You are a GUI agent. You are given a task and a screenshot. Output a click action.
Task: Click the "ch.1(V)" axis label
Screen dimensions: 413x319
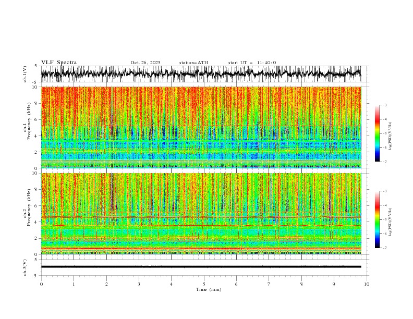(25, 74)
